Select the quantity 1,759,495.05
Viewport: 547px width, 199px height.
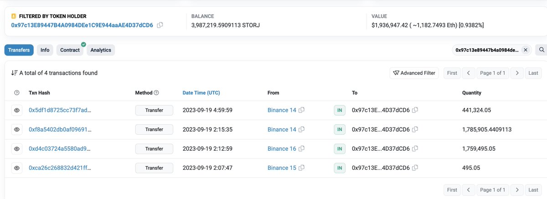point(479,149)
